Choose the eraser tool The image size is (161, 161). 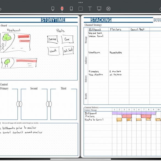pos(71,9)
